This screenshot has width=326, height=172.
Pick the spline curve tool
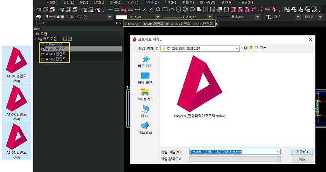(x=144, y=9)
